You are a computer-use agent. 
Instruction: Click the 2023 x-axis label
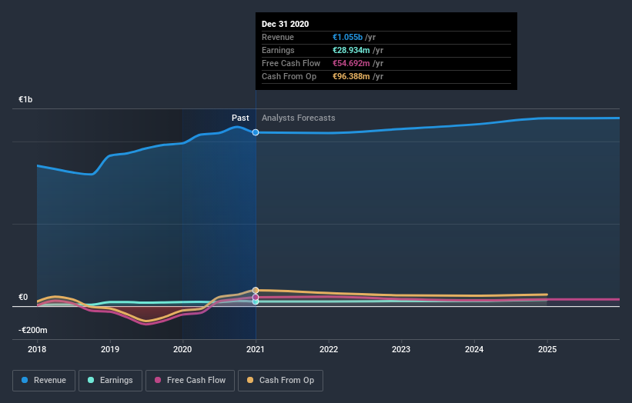tap(401, 349)
